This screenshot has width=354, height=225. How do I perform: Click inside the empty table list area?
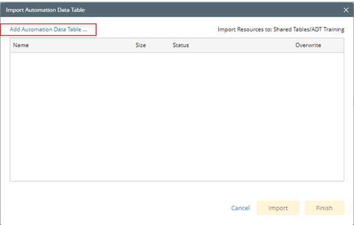[176, 115]
